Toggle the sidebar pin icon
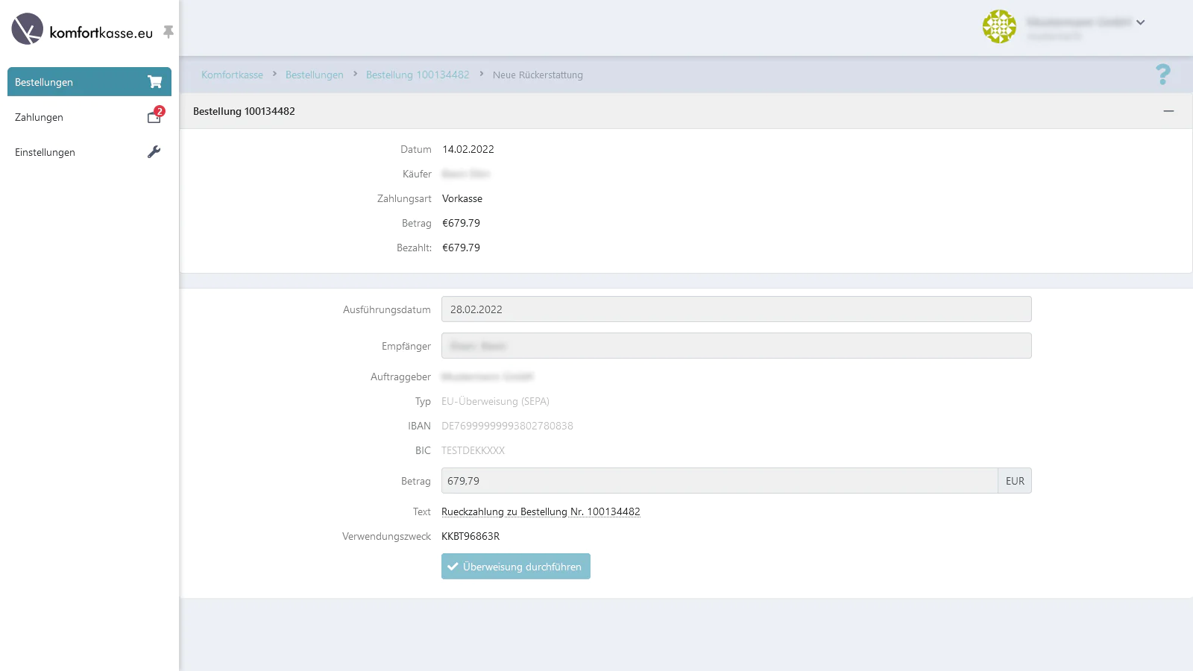 pos(169,31)
